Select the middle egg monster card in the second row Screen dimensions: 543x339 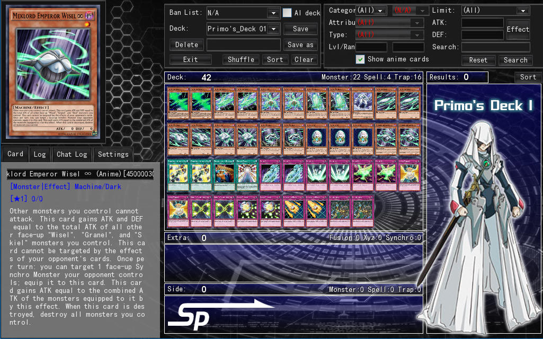340,139
